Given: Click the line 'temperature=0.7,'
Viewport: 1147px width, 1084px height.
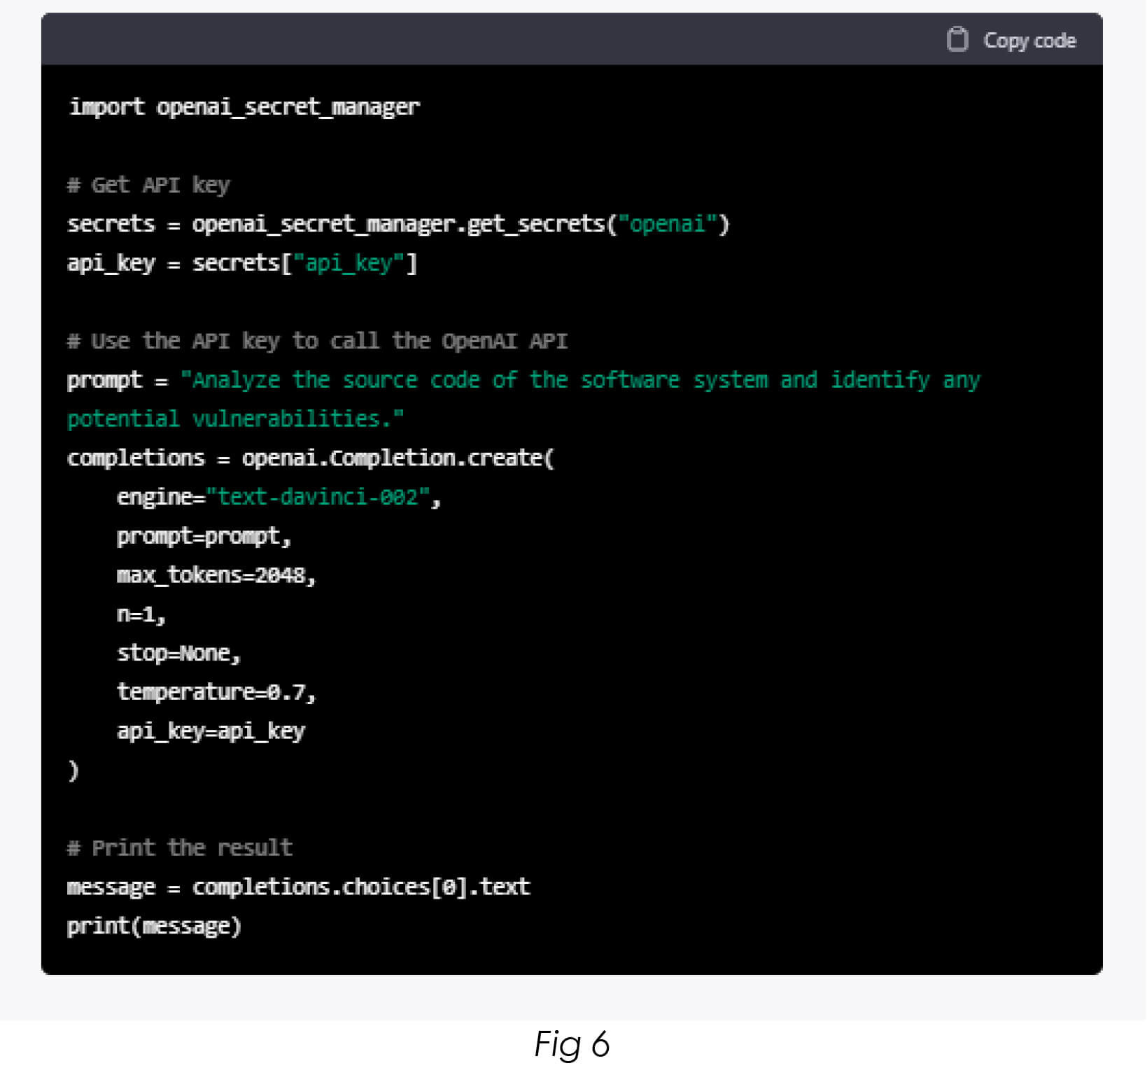Looking at the screenshot, I should click(216, 692).
